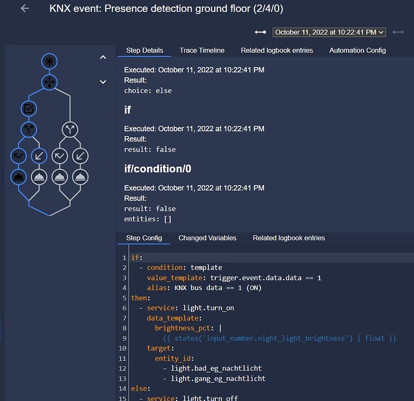Switch to the Trace Timeline tab
The width and height of the screenshot is (414, 401).
tap(202, 50)
